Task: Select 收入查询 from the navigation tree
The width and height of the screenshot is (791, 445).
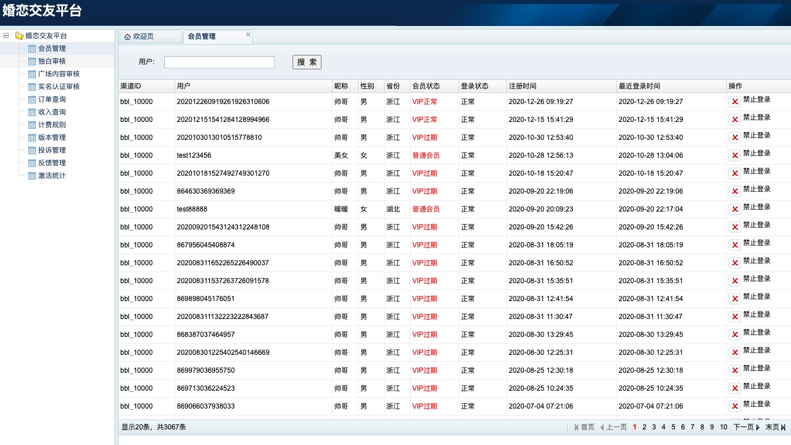Action: pos(52,112)
